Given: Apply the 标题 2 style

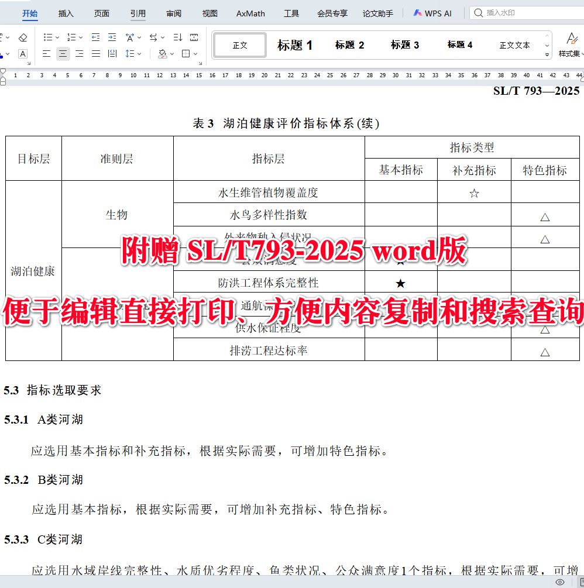Looking at the screenshot, I should (349, 45).
